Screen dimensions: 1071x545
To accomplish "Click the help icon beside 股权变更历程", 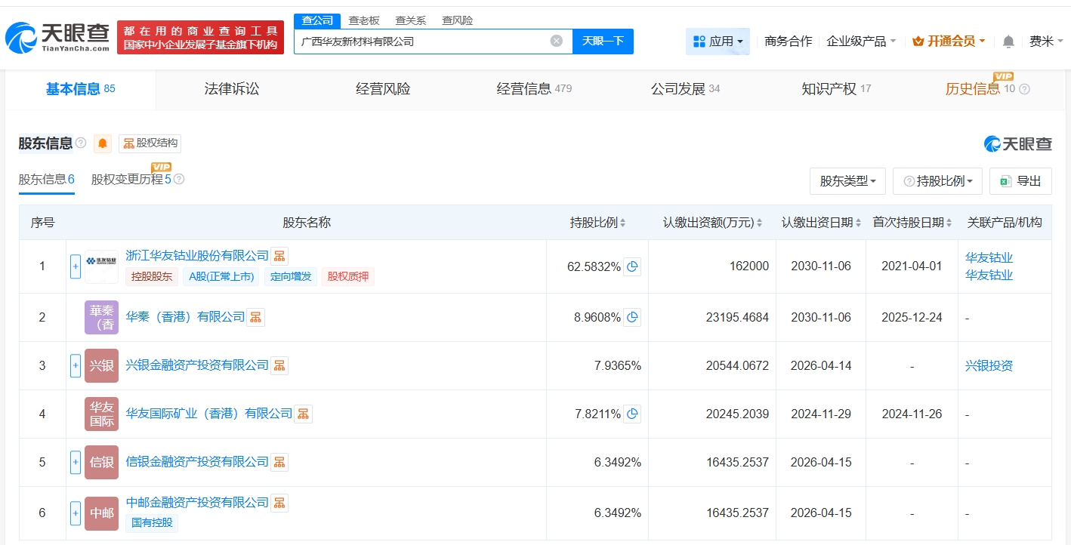I will click(179, 180).
